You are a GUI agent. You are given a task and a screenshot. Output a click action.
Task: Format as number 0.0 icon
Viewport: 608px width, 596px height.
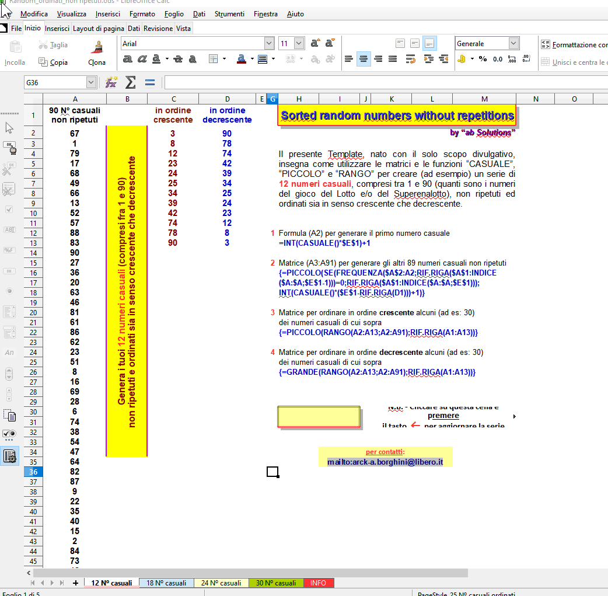pyautogui.click(x=498, y=59)
